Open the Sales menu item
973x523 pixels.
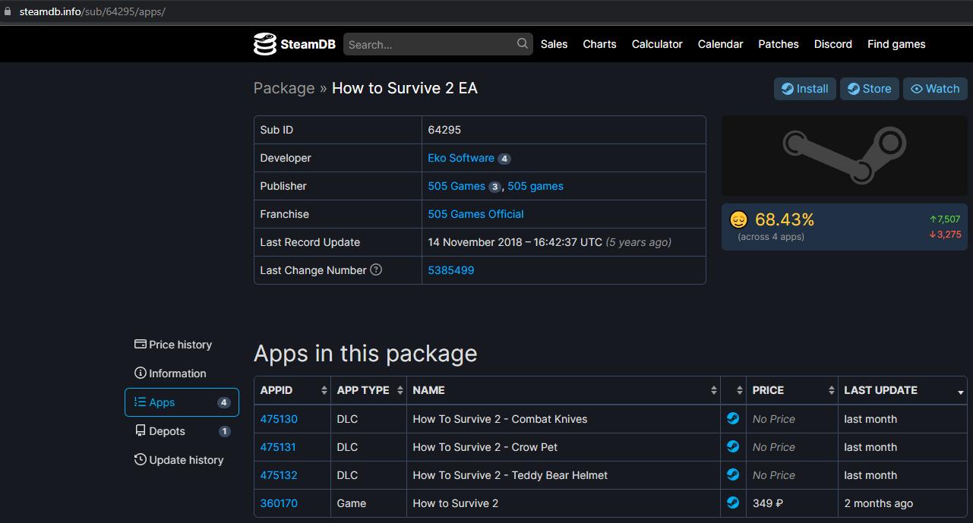pos(554,44)
